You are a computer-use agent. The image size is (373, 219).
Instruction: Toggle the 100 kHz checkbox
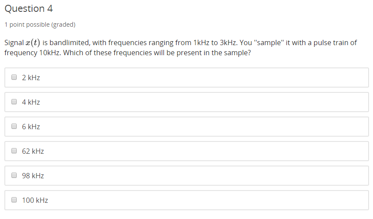[14, 200]
